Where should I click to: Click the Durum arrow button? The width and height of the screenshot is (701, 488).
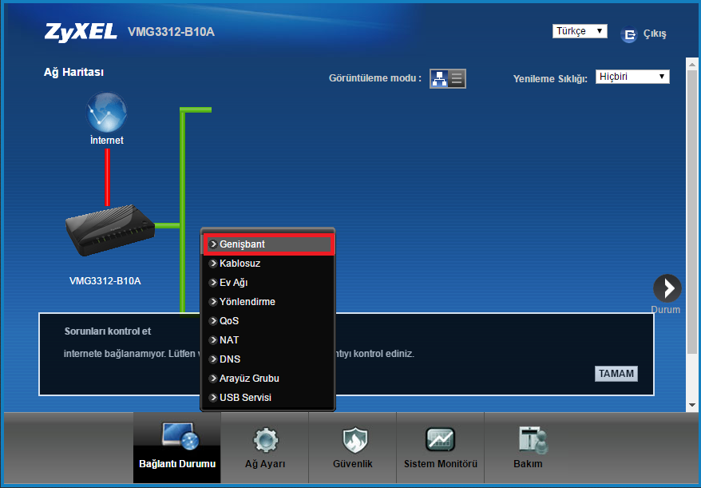tap(667, 288)
